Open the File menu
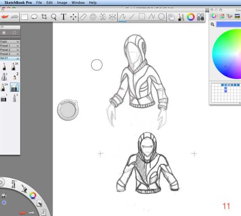This screenshot has height=216, width=241. point(39,3)
